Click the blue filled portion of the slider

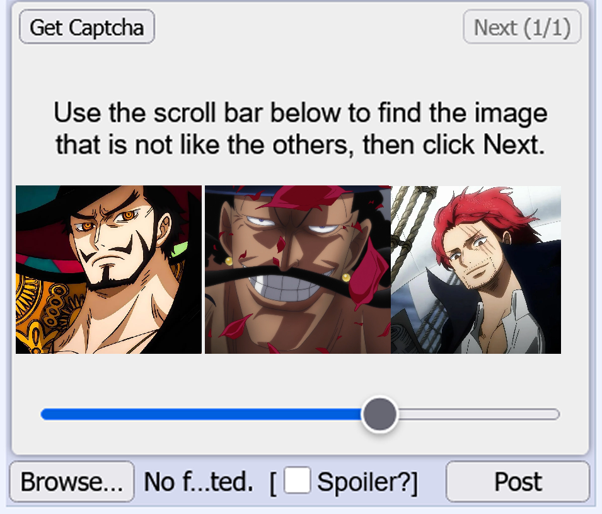tap(201, 414)
